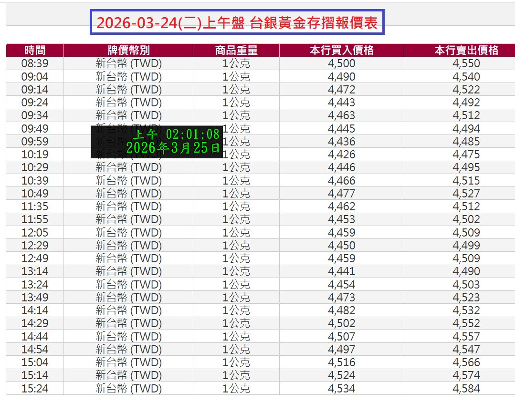Click the buy price 4,500
Viewport: 515px width, 402px height.
pos(341,63)
